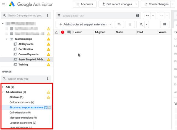This screenshot has width=177, height=130.
Task: Click Get recent changes button
Action: (x=117, y=4)
